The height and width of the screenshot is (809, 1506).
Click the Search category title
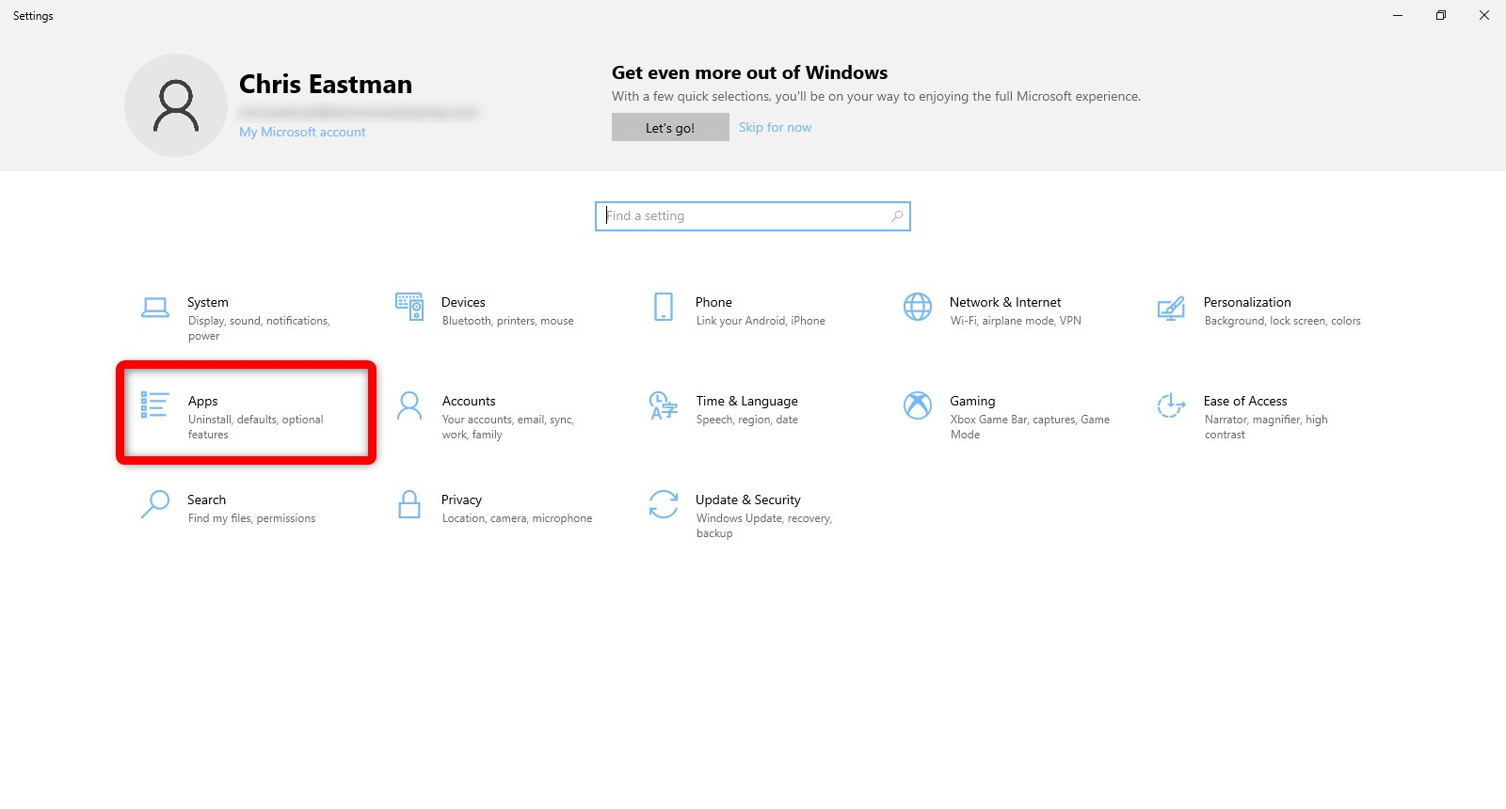tap(206, 500)
